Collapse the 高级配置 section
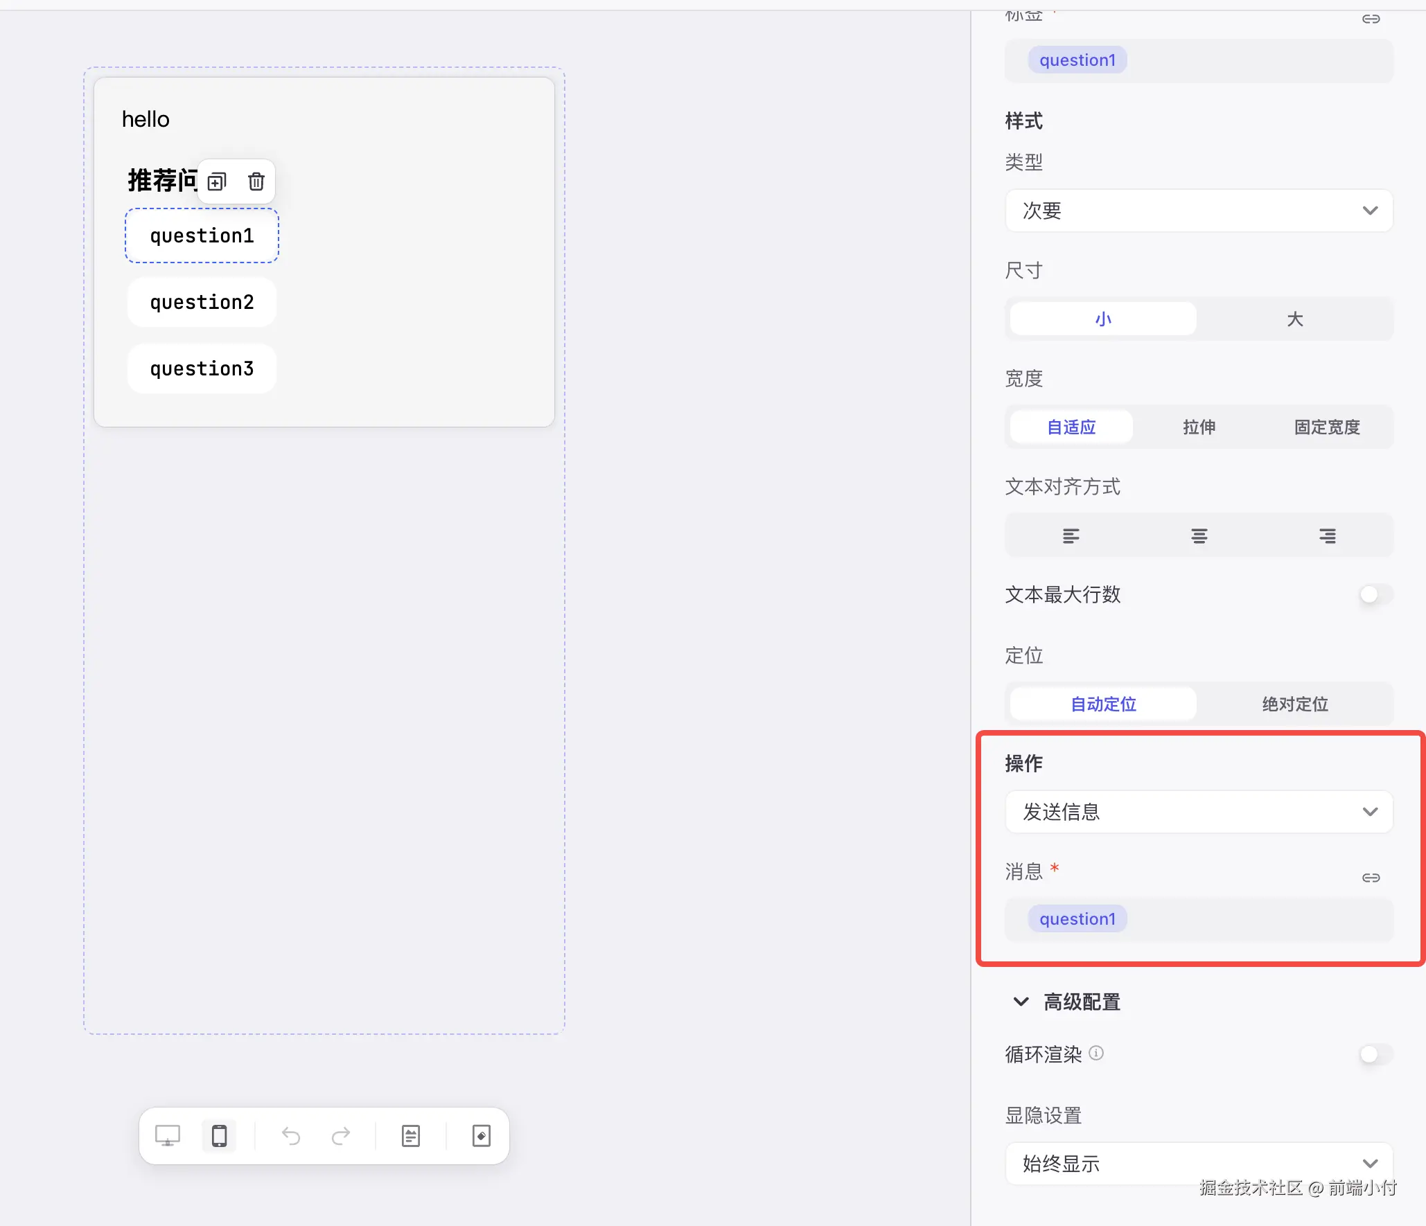 [1021, 1002]
